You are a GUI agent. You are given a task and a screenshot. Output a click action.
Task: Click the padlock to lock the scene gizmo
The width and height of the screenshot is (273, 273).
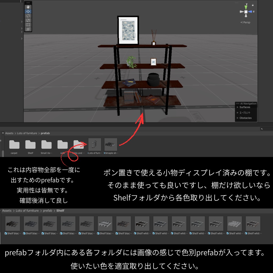253,5
